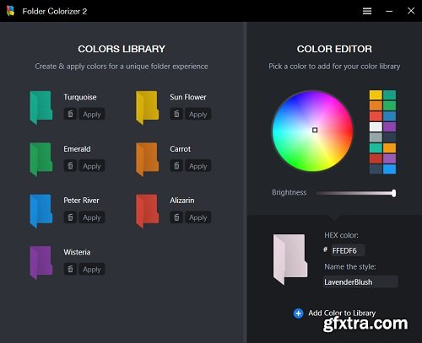Select the Carrot orange folder icon
This screenshot has width=422, height=343.
click(x=147, y=159)
